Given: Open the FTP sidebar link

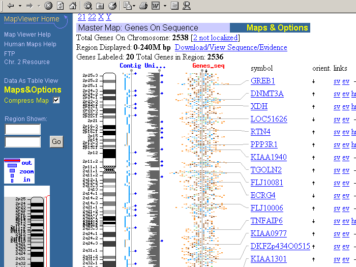Looking at the screenshot, I should click(10, 54).
